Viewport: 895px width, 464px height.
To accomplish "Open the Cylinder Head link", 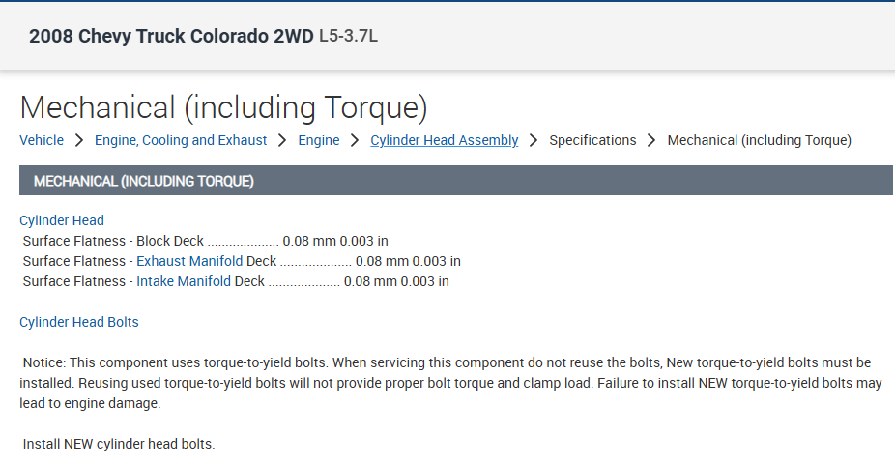I will click(x=62, y=220).
